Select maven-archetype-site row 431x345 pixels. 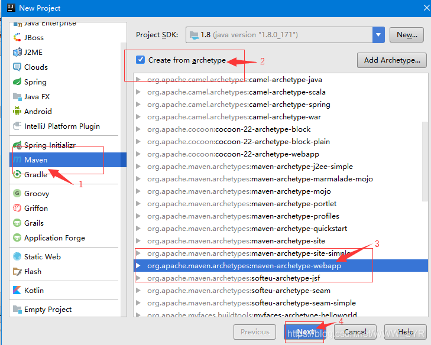point(281,241)
